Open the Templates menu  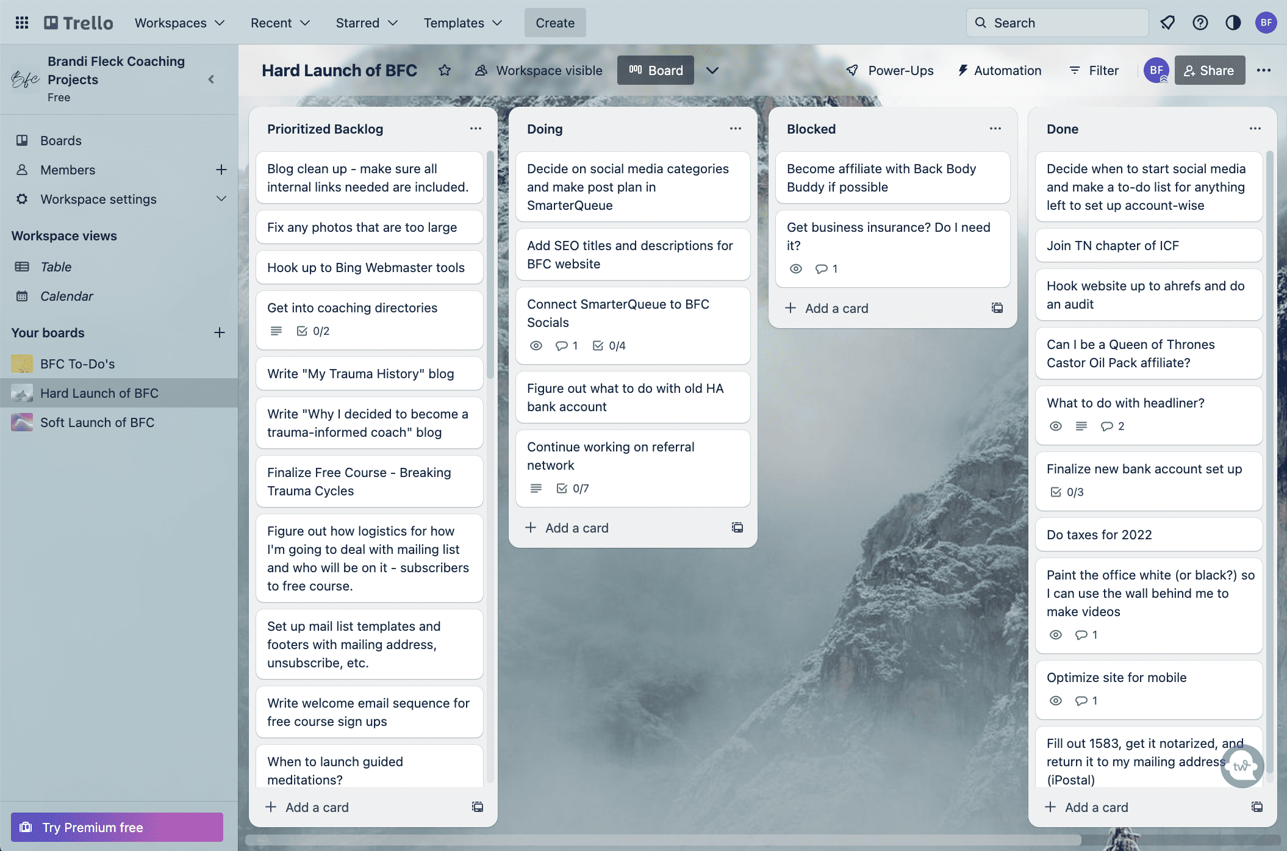coord(463,23)
